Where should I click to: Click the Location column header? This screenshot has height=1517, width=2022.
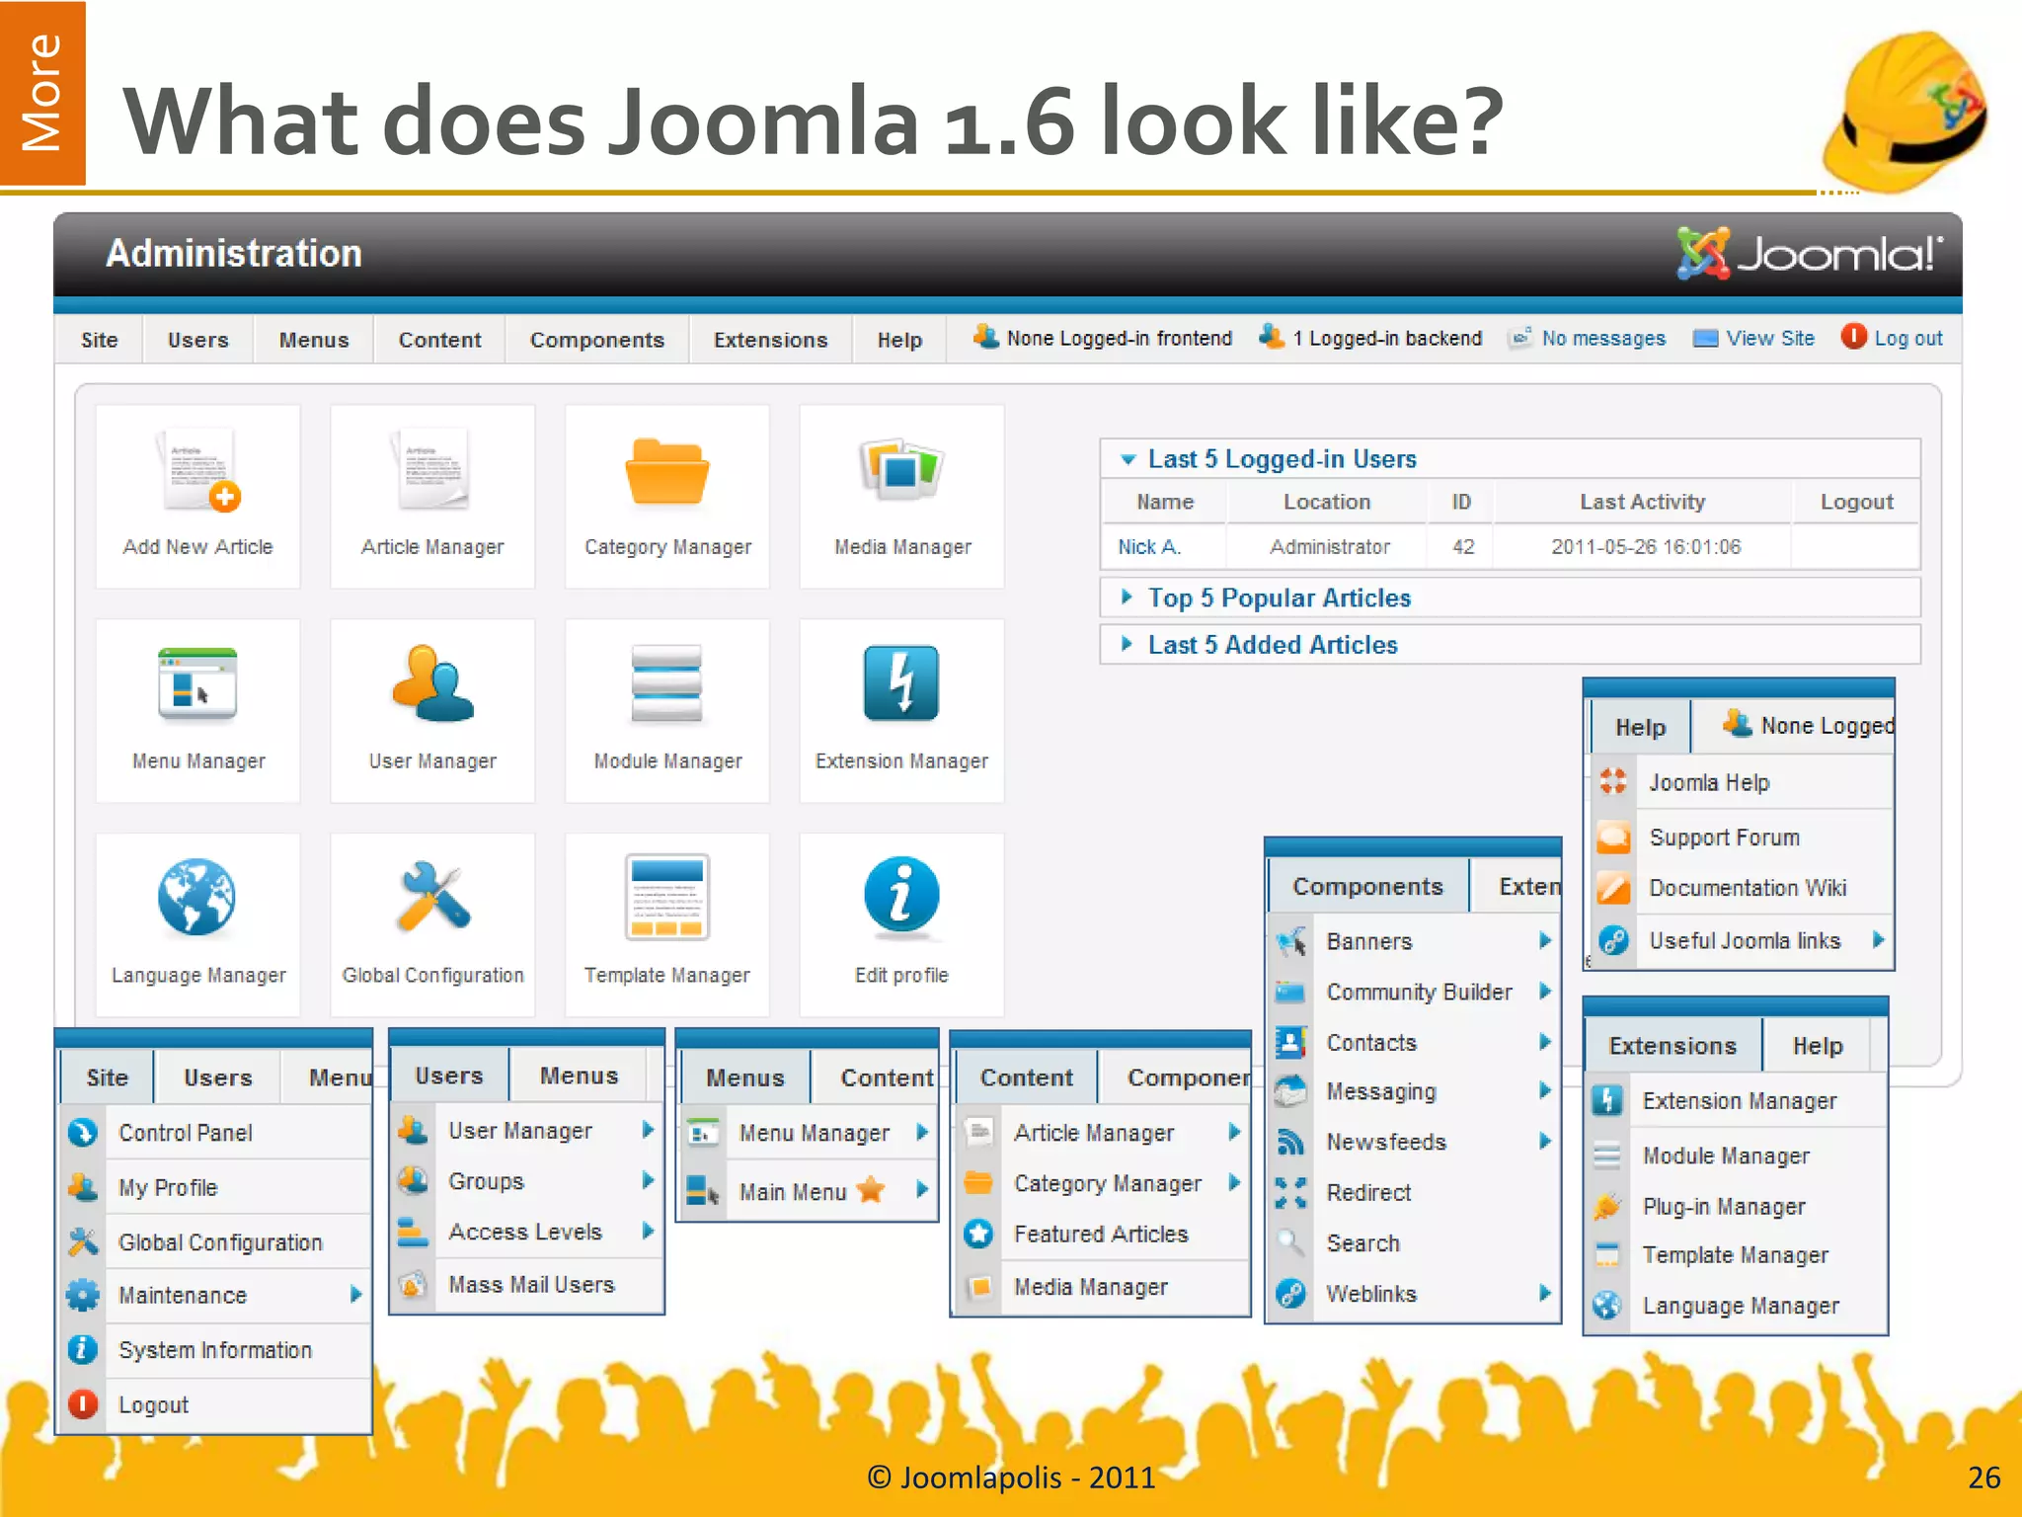tap(1326, 502)
